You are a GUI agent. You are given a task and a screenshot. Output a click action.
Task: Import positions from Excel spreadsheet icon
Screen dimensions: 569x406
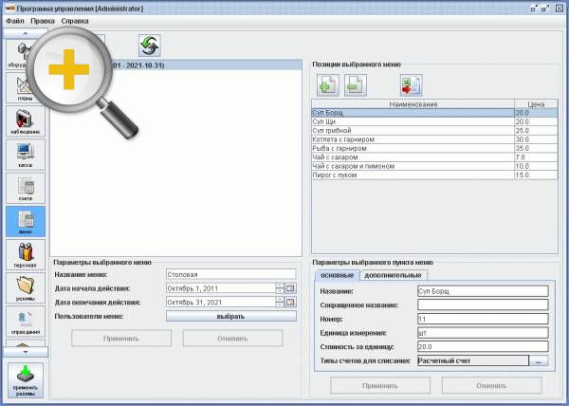click(x=411, y=85)
